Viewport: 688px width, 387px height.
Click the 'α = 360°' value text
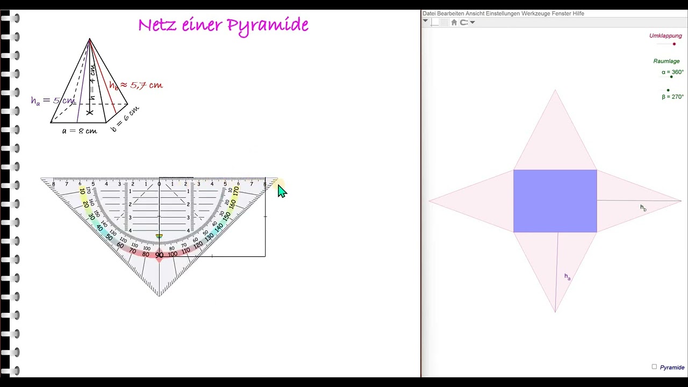pos(672,72)
